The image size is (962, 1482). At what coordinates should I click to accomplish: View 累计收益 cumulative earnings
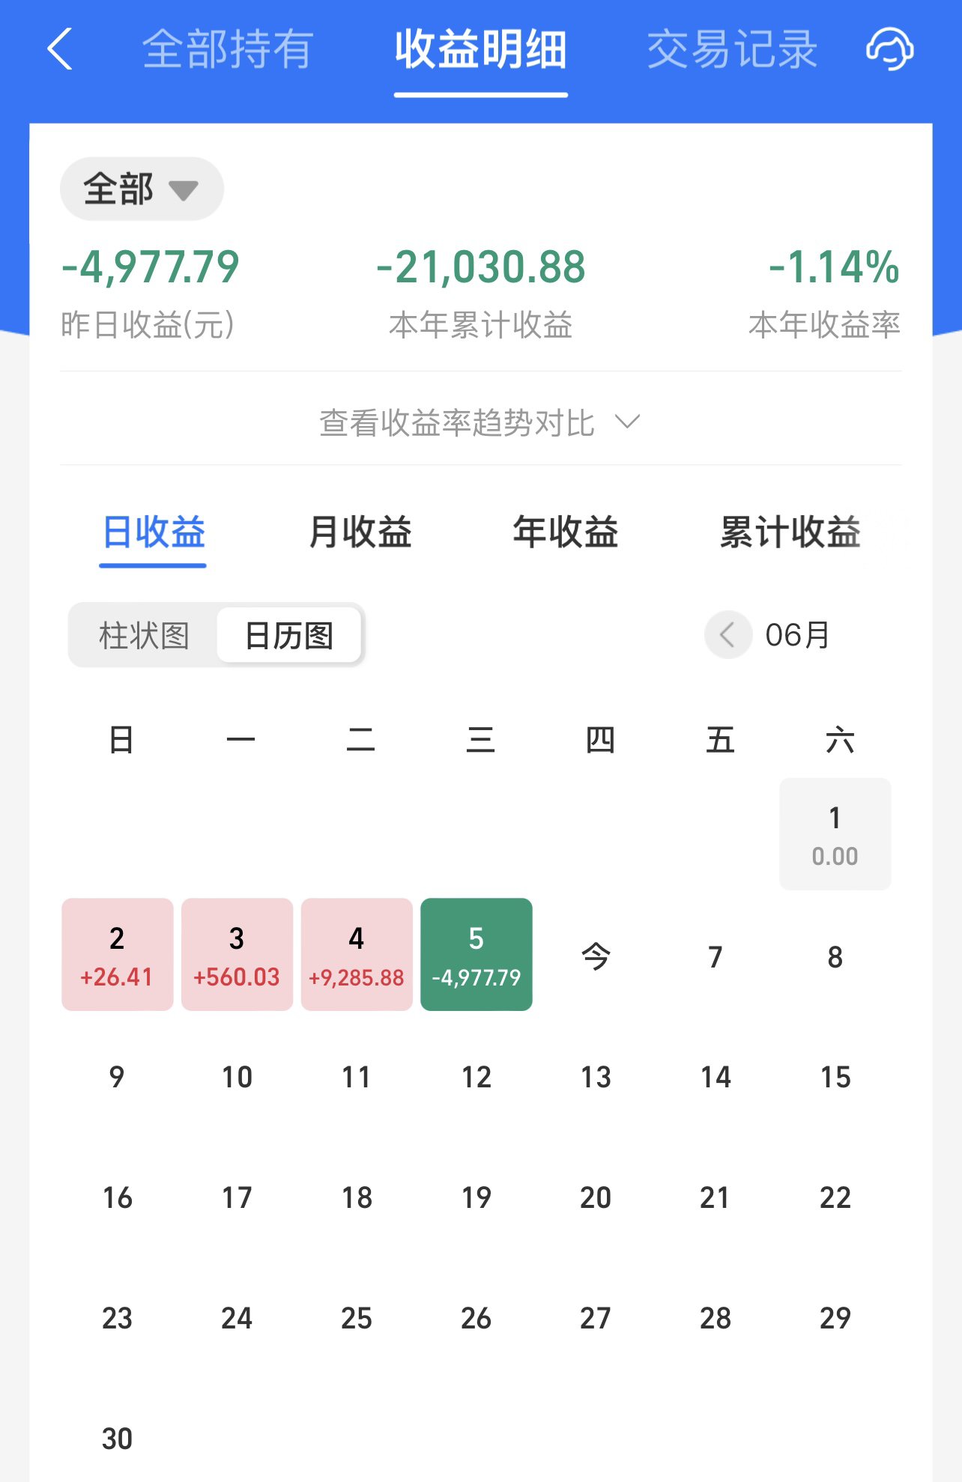[790, 532]
